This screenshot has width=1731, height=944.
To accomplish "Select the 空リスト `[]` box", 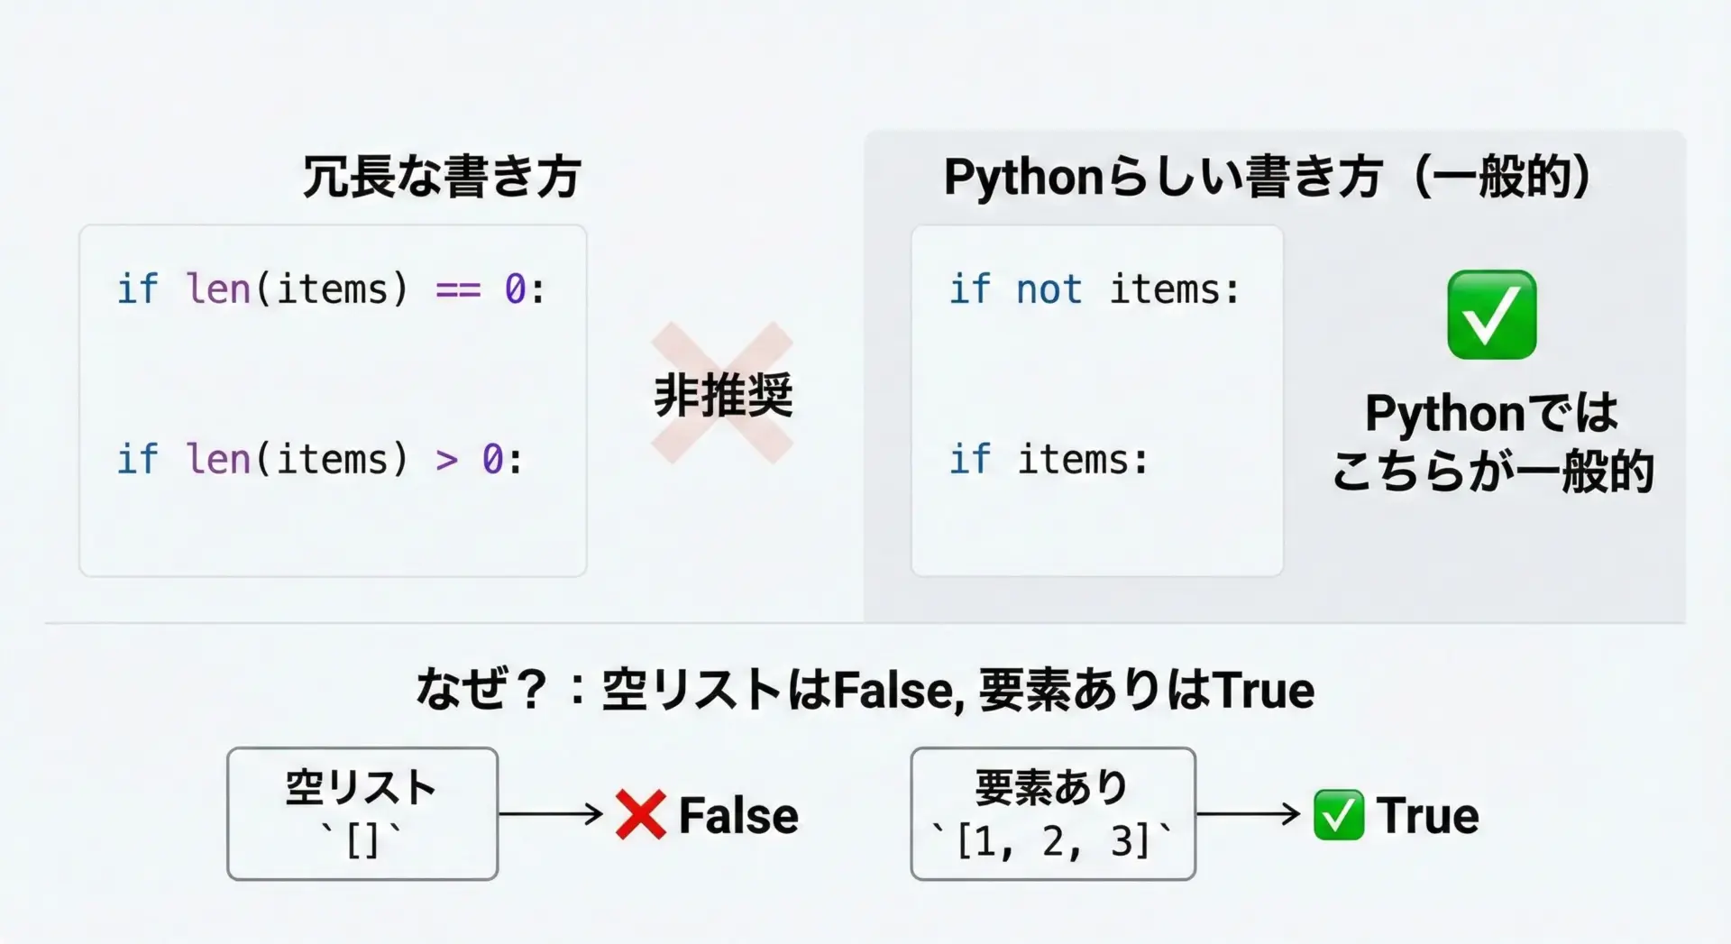I will coord(362,813).
